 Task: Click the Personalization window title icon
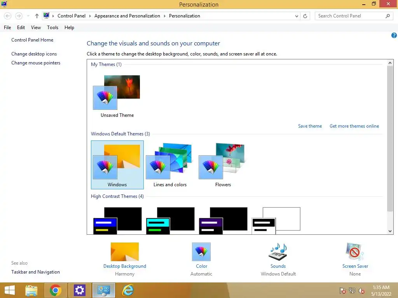pyautogui.click(x=4, y=4)
